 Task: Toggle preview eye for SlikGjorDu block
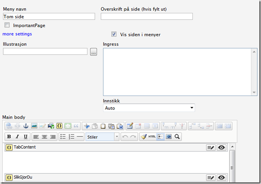221,178
